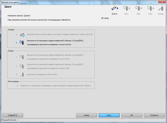The width and height of the screenshot is (167, 123).
Task: Click the FB3 step icon in header
Action: pyautogui.click(x=151, y=8)
